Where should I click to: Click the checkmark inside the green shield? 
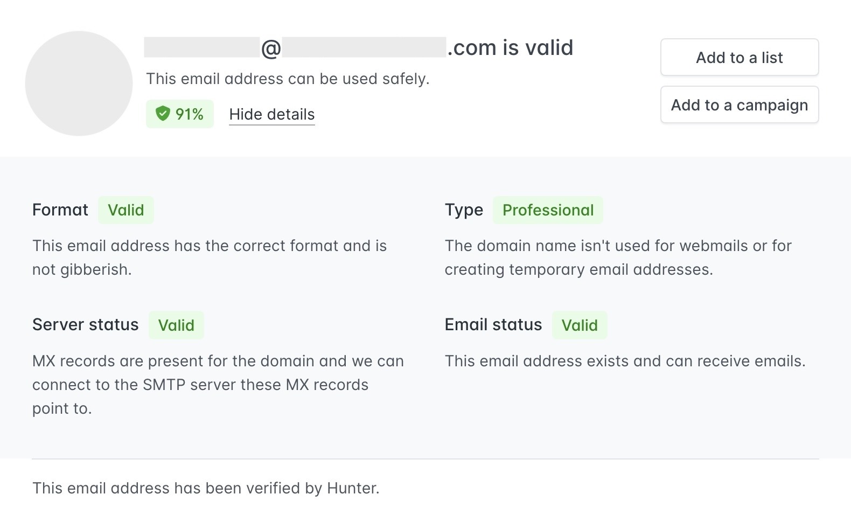pyautogui.click(x=162, y=114)
